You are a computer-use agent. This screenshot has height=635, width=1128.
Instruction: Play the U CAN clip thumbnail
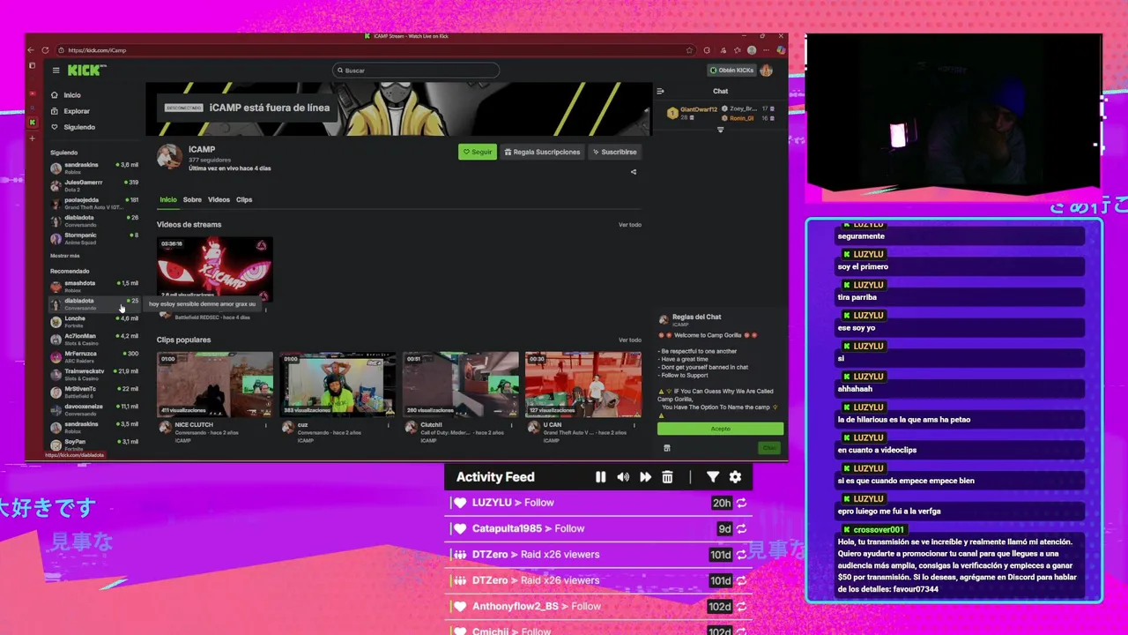583,385
